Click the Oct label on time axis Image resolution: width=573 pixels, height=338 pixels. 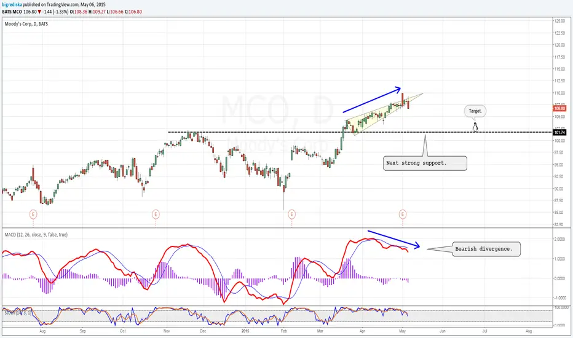tap(123, 331)
